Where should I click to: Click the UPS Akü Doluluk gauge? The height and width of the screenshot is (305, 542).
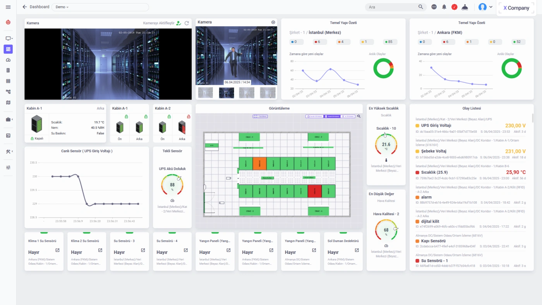[x=172, y=185]
